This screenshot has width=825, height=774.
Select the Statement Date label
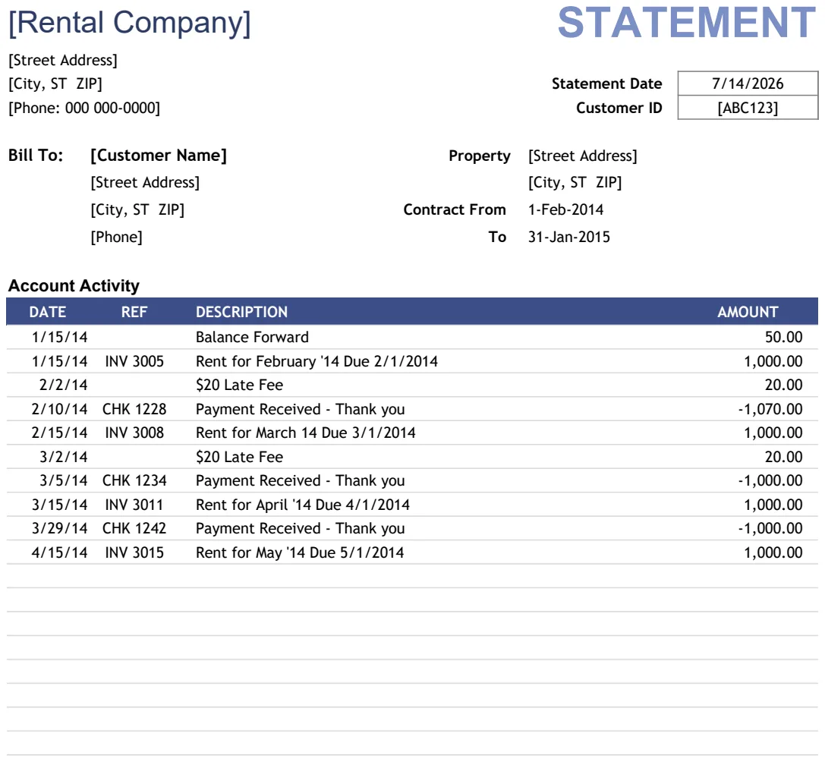(x=606, y=83)
